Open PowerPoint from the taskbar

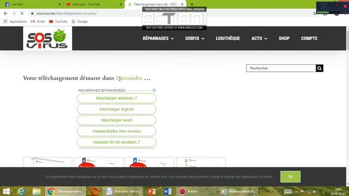(x=152, y=191)
